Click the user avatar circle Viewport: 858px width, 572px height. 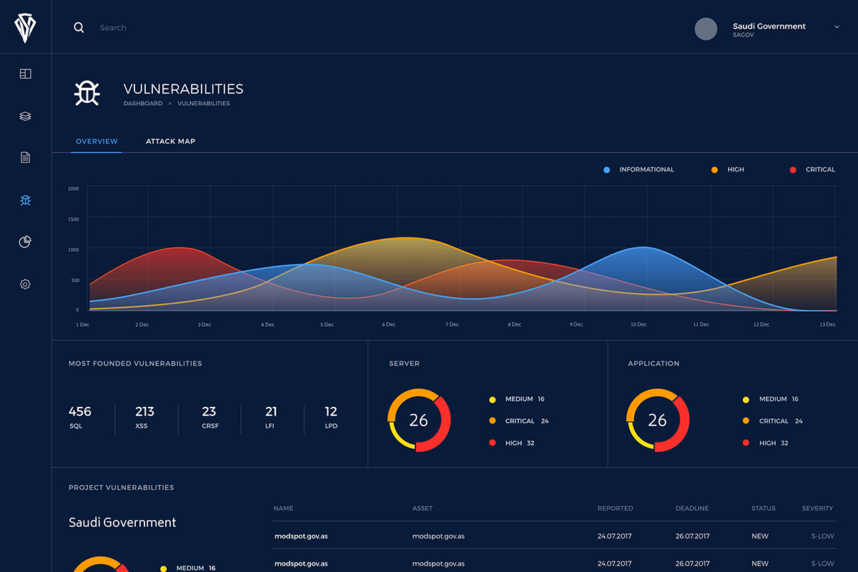[x=706, y=29]
